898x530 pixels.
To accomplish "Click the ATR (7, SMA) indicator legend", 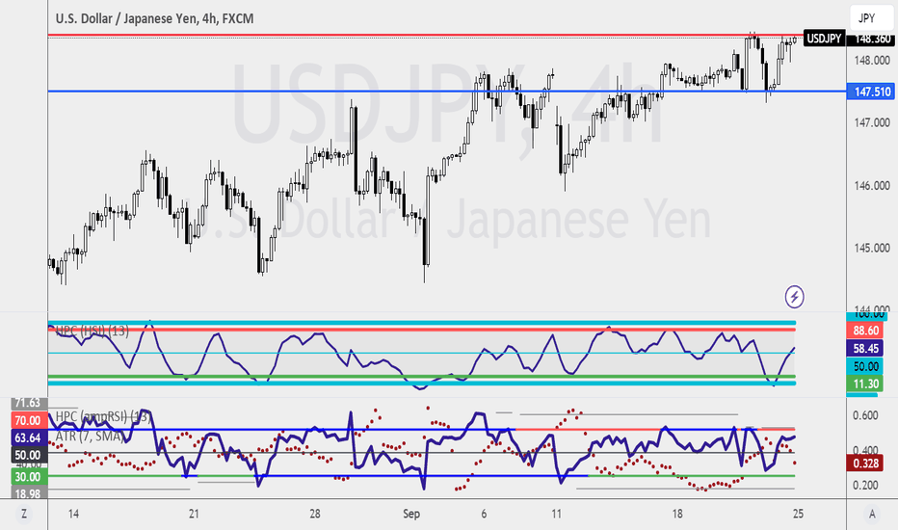I will click(x=90, y=436).
